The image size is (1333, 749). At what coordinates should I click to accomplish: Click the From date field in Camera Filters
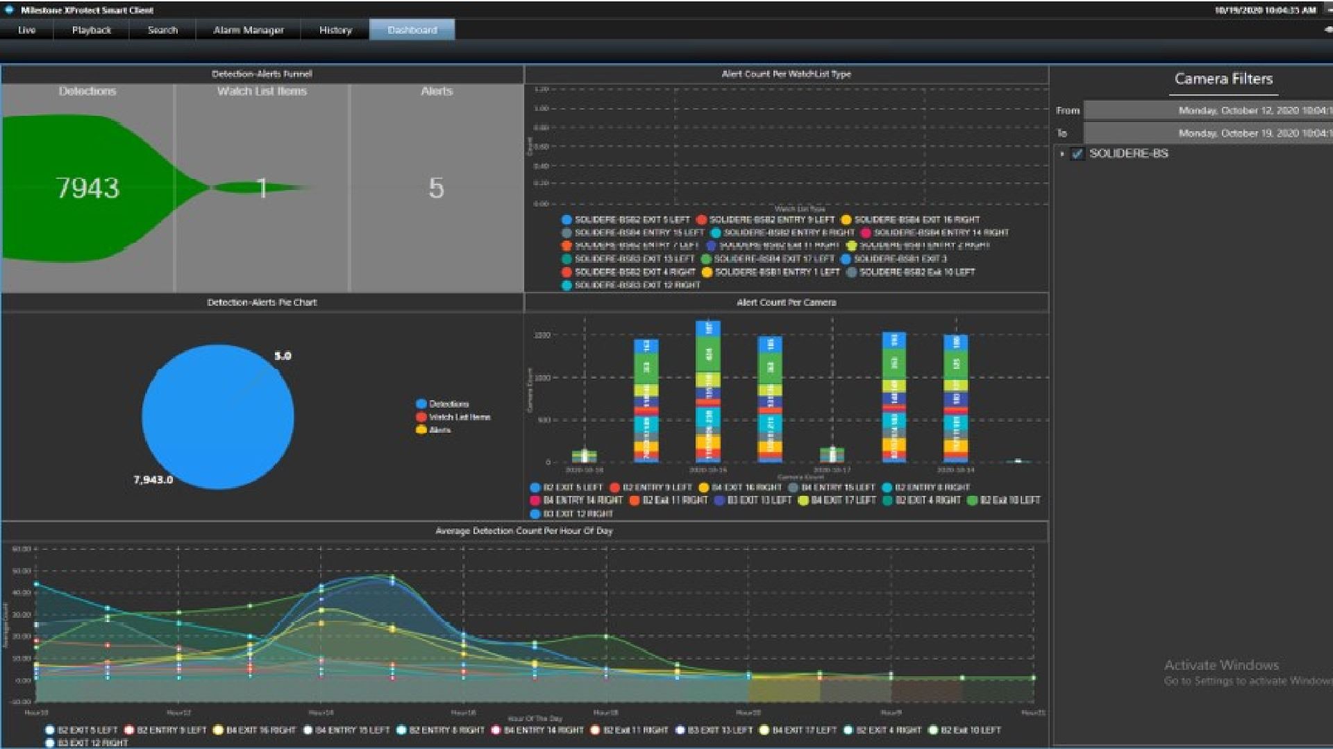click(x=1208, y=110)
